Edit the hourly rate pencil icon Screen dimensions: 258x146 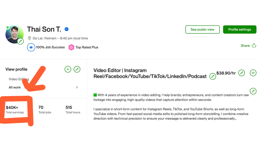coord(241,73)
